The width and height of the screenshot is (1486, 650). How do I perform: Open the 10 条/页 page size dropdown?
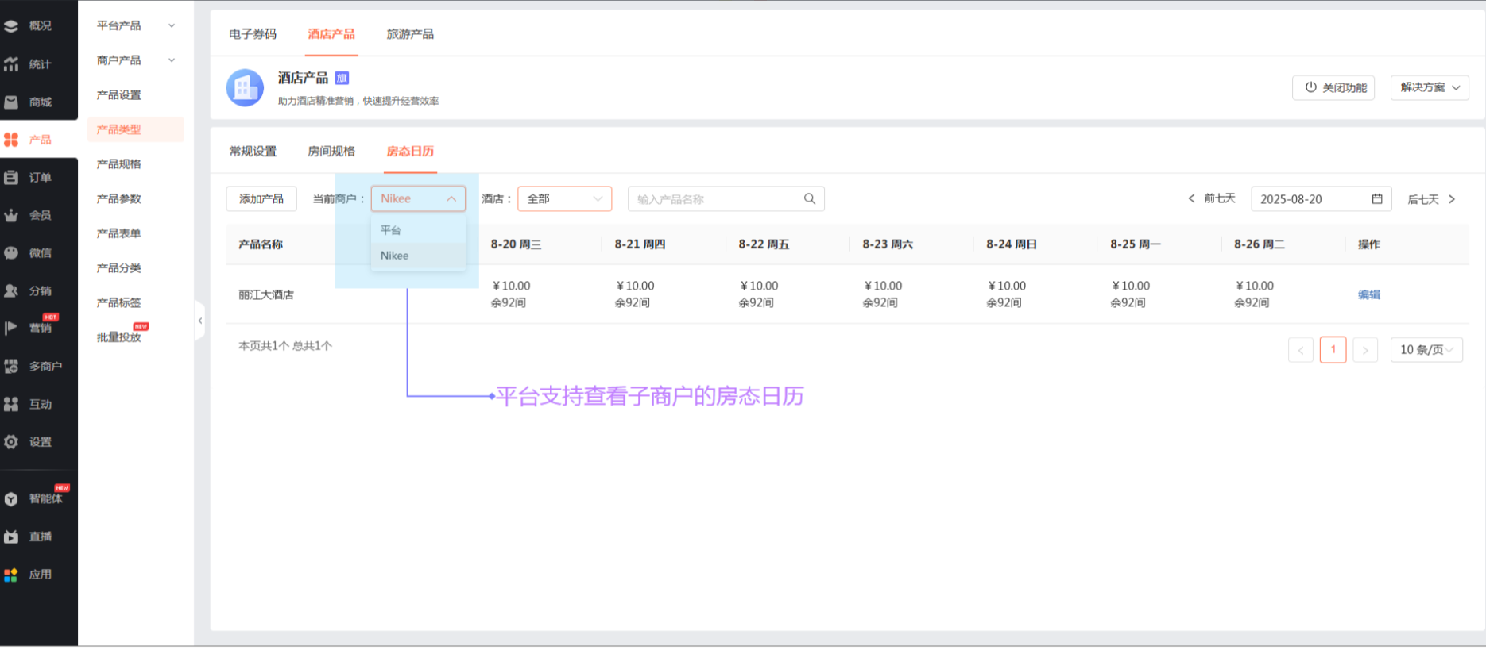click(x=1426, y=350)
